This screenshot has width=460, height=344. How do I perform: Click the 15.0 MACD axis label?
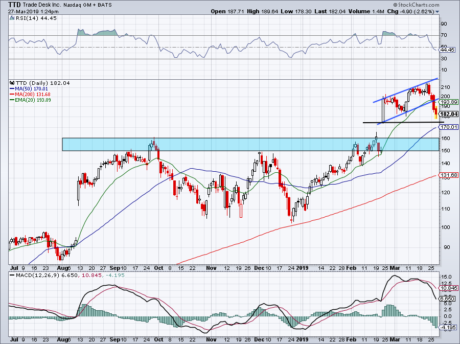tap(446, 277)
